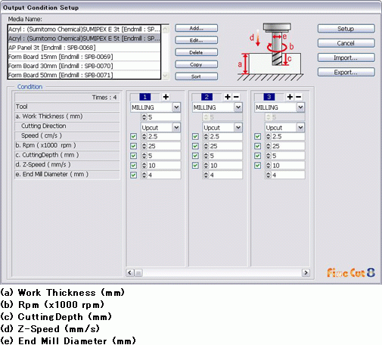Remove step 3 using its minus icon
Image resolution: width=382 pixels, height=345 pixels.
pos(299,97)
